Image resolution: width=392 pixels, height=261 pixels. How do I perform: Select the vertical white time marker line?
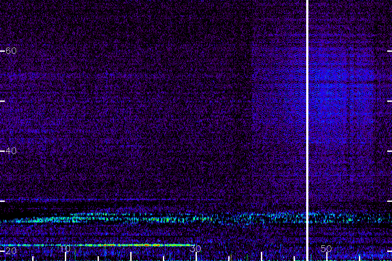pyautogui.click(x=307, y=130)
